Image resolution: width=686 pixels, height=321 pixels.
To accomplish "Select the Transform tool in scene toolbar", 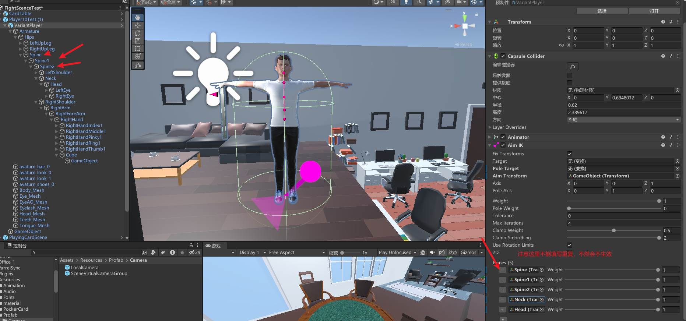I will click(138, 56).
